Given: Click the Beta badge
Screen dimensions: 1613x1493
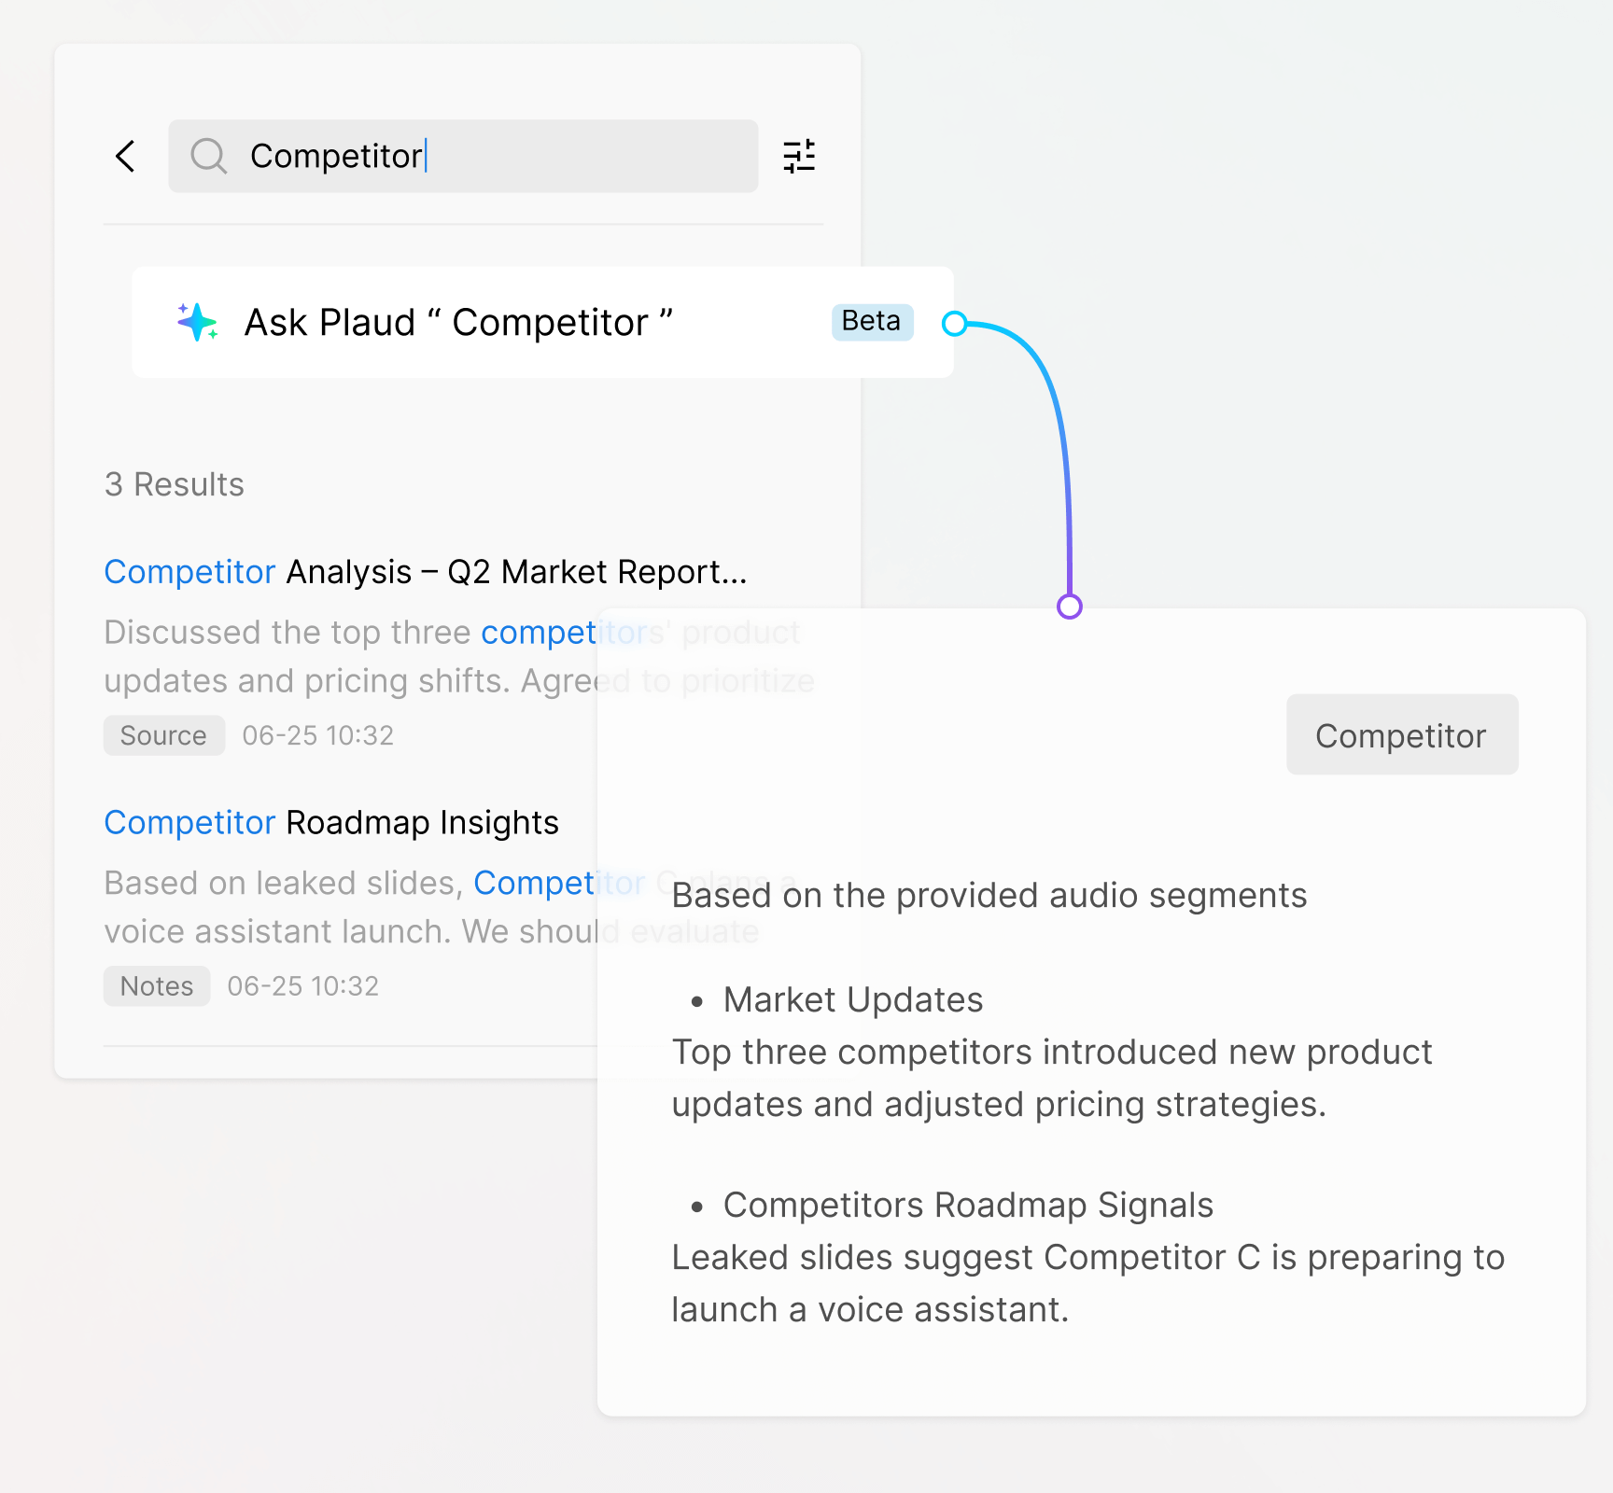Looking at the screenshot, I should pyautogui.click(x=872, y=322).
